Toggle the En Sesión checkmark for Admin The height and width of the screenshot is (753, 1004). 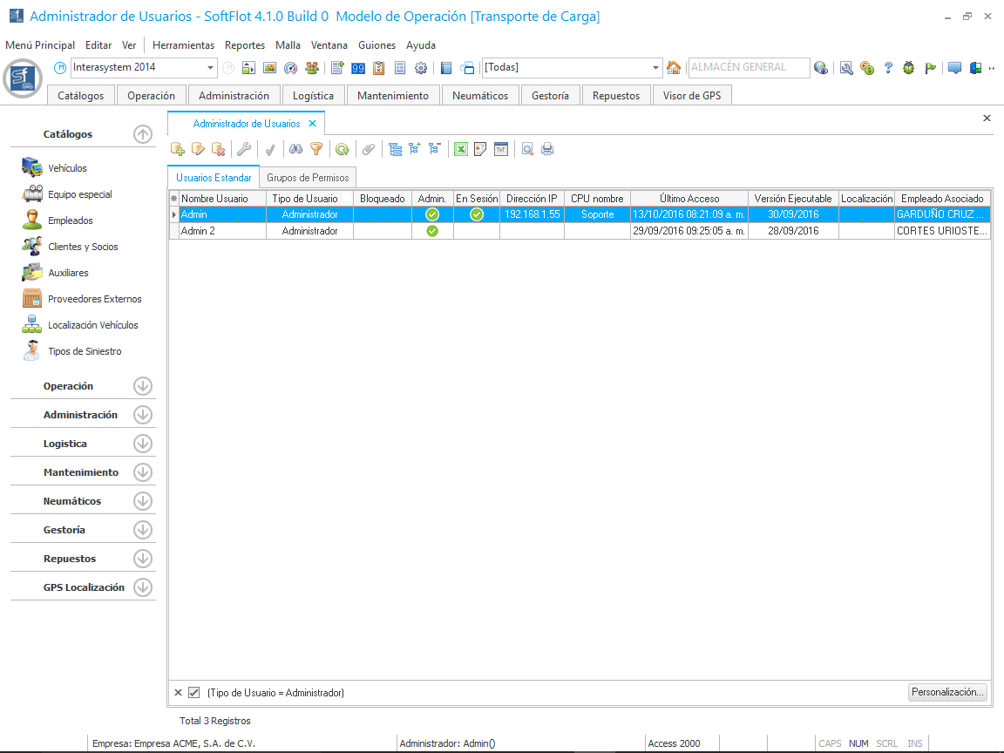477,214
